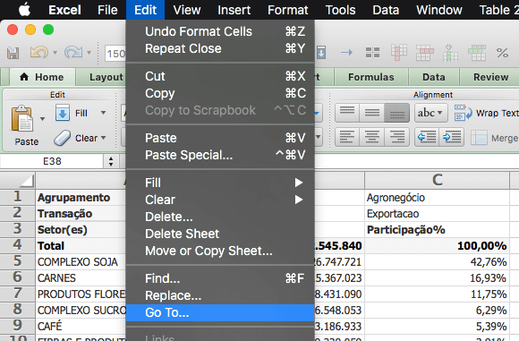Choose Repeat Close
Image resolution: width=519 pixels, height=341 pixels.
(x=220, y=48)
